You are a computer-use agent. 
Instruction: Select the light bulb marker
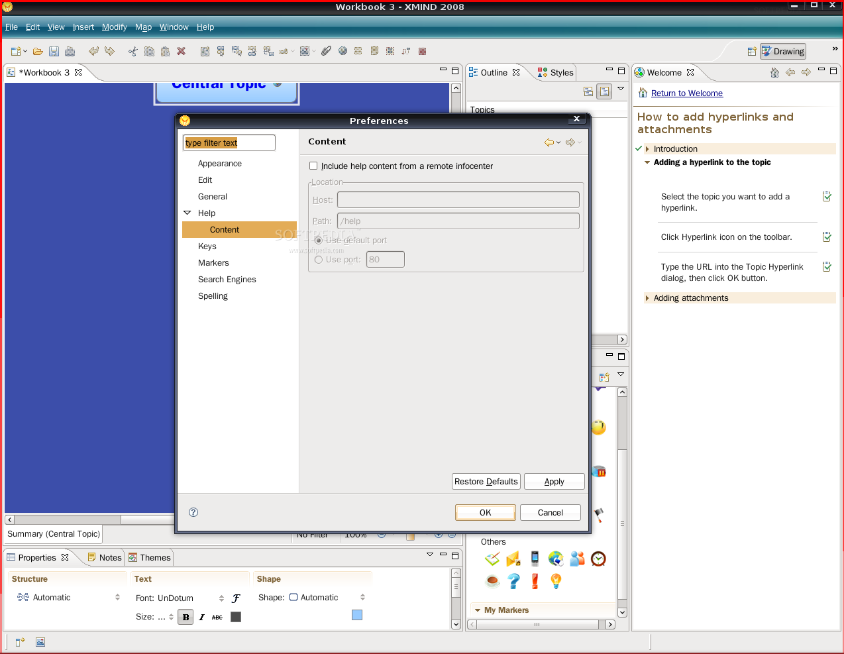coord(556,581)
